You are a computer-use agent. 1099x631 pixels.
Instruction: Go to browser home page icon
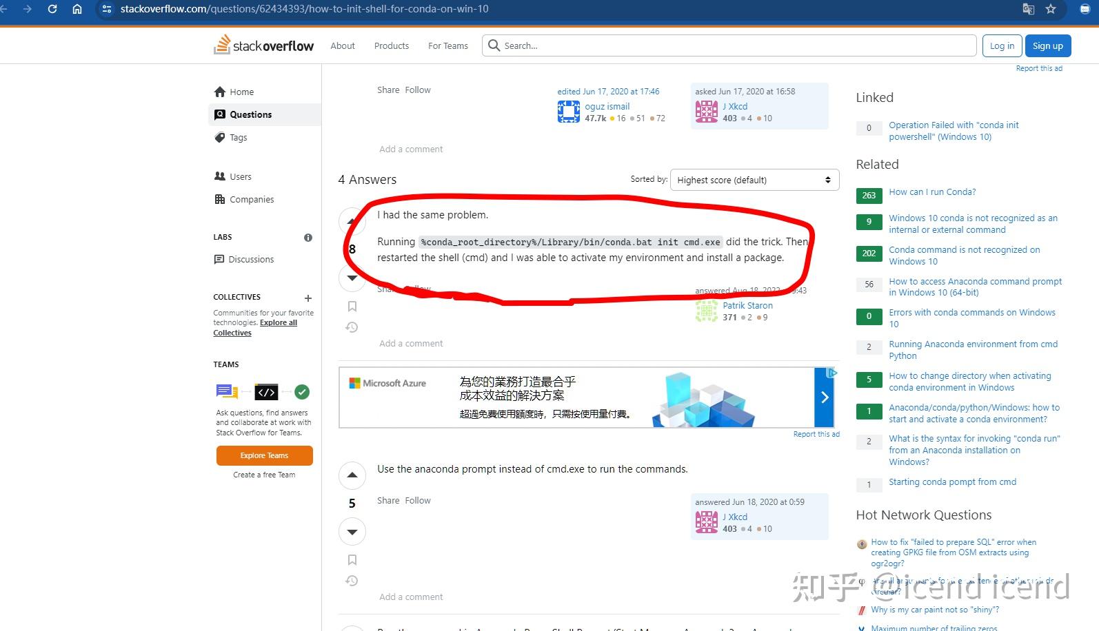[77, 9]
